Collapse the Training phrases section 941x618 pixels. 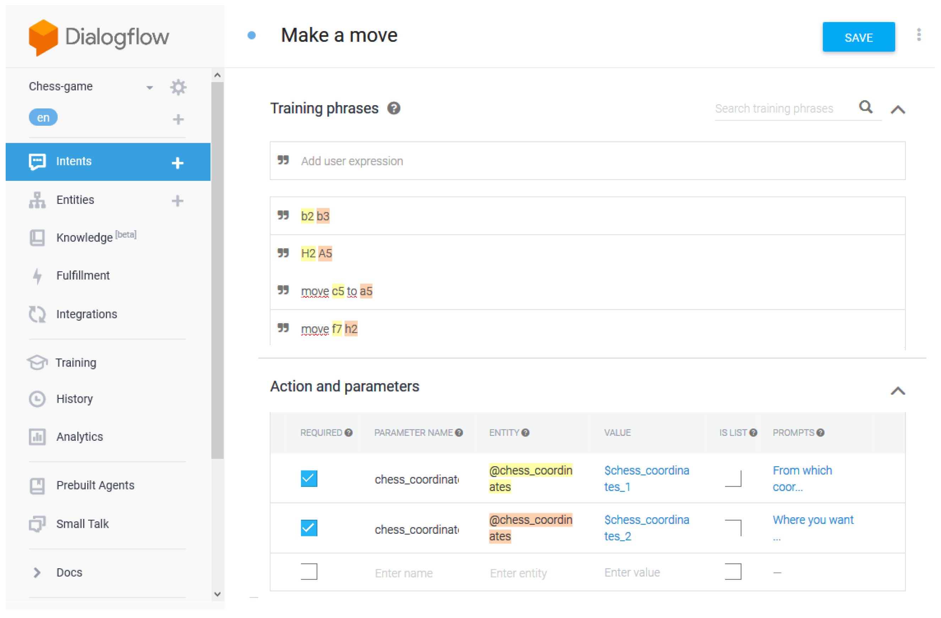pos(898,110)
